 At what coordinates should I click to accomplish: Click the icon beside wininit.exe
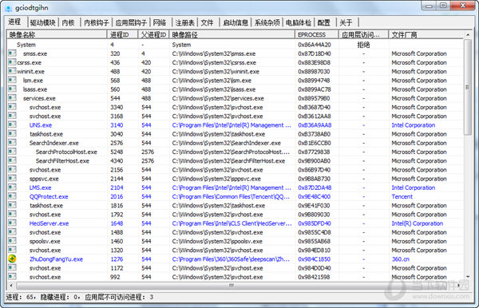12,71
